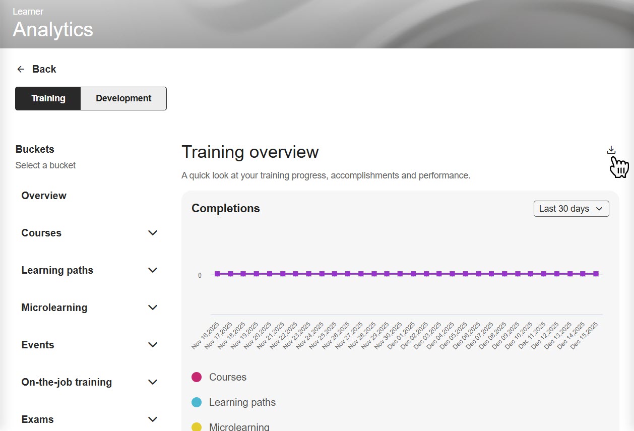The height and width of the screenshot is (431, 634).
Task: Switch to the Development tab
Action: (x=123, y=98)
